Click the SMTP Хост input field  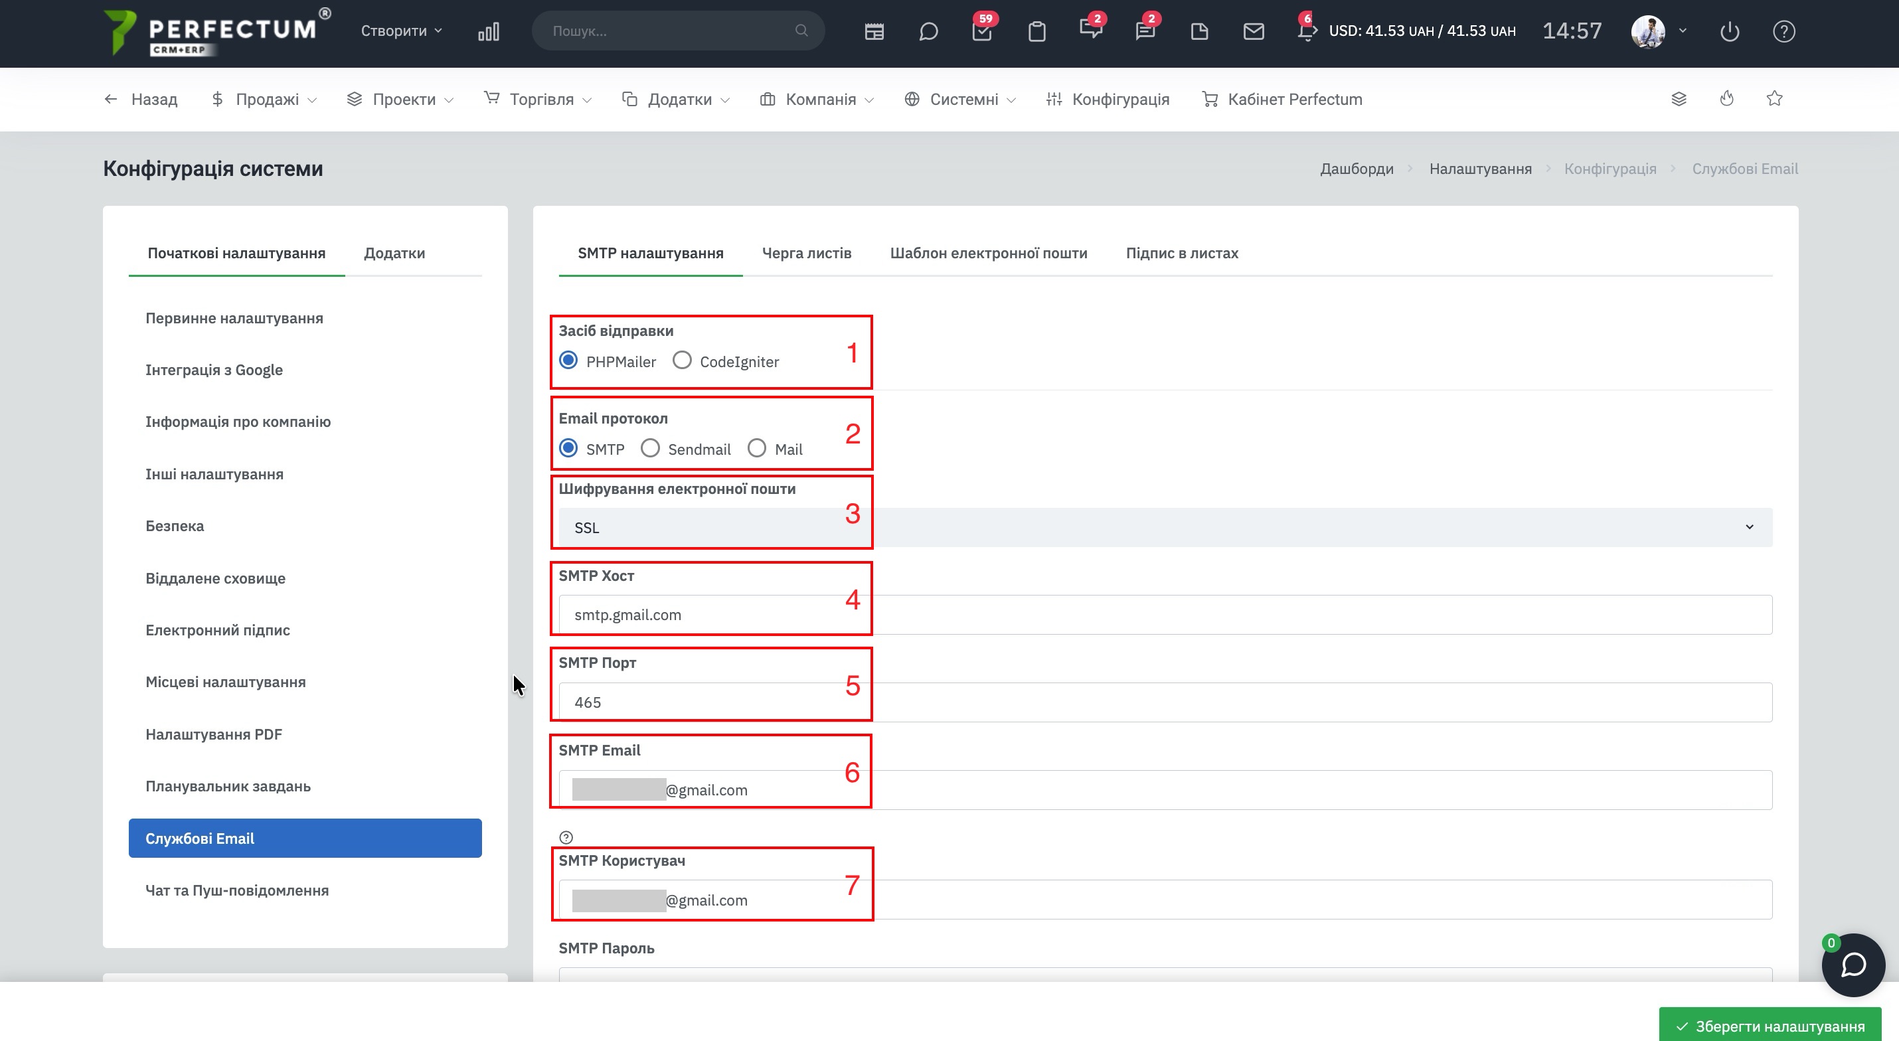click(x=1165, y=615)
